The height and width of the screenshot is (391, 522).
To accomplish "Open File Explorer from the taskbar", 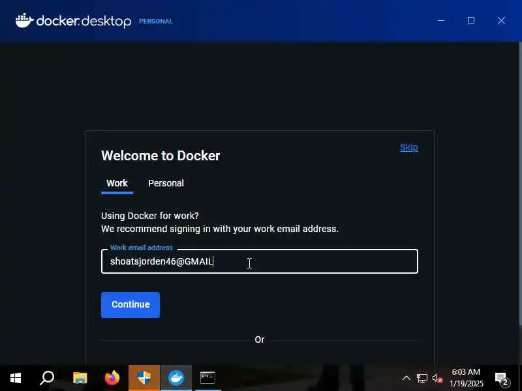I will click(x=80, y=378).
